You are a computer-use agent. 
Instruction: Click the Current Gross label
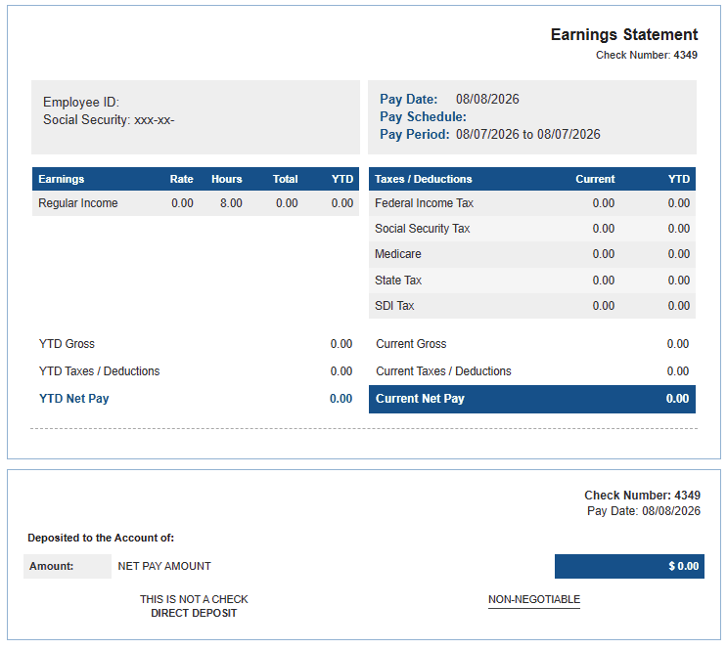pyautogui.click(x=411, y=344)
